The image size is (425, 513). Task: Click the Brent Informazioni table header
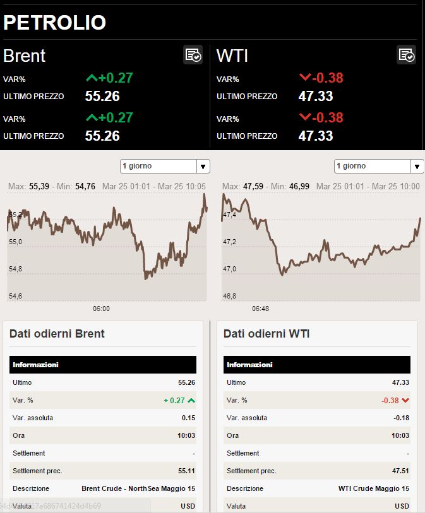[x=103, y=365]
